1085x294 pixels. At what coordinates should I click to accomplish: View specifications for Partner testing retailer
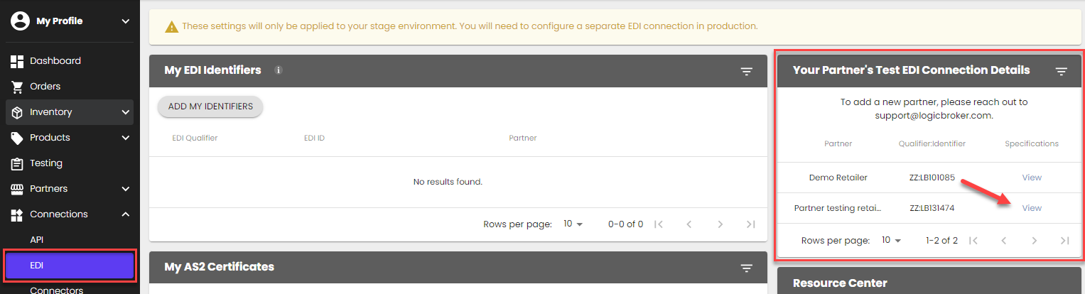[1031, 208]
